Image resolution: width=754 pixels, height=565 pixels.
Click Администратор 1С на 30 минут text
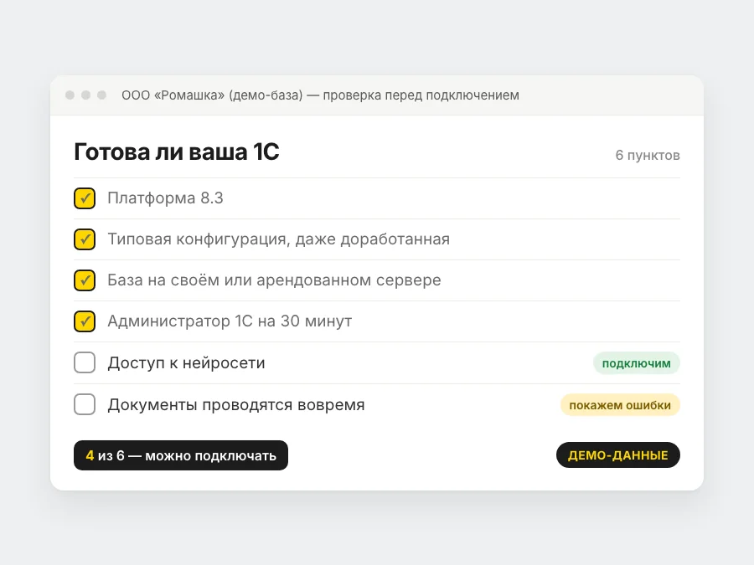tap(230, 321)
